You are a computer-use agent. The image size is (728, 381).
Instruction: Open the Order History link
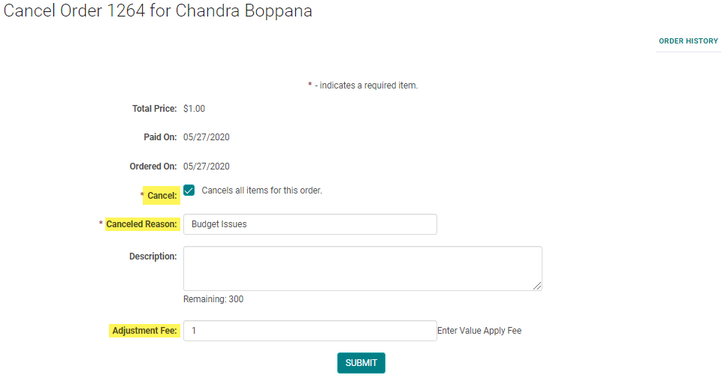point(688,41)
